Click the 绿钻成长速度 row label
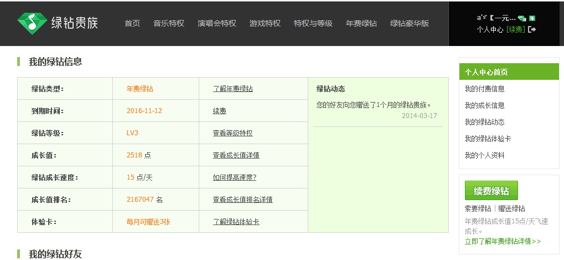 click(55, 177)
